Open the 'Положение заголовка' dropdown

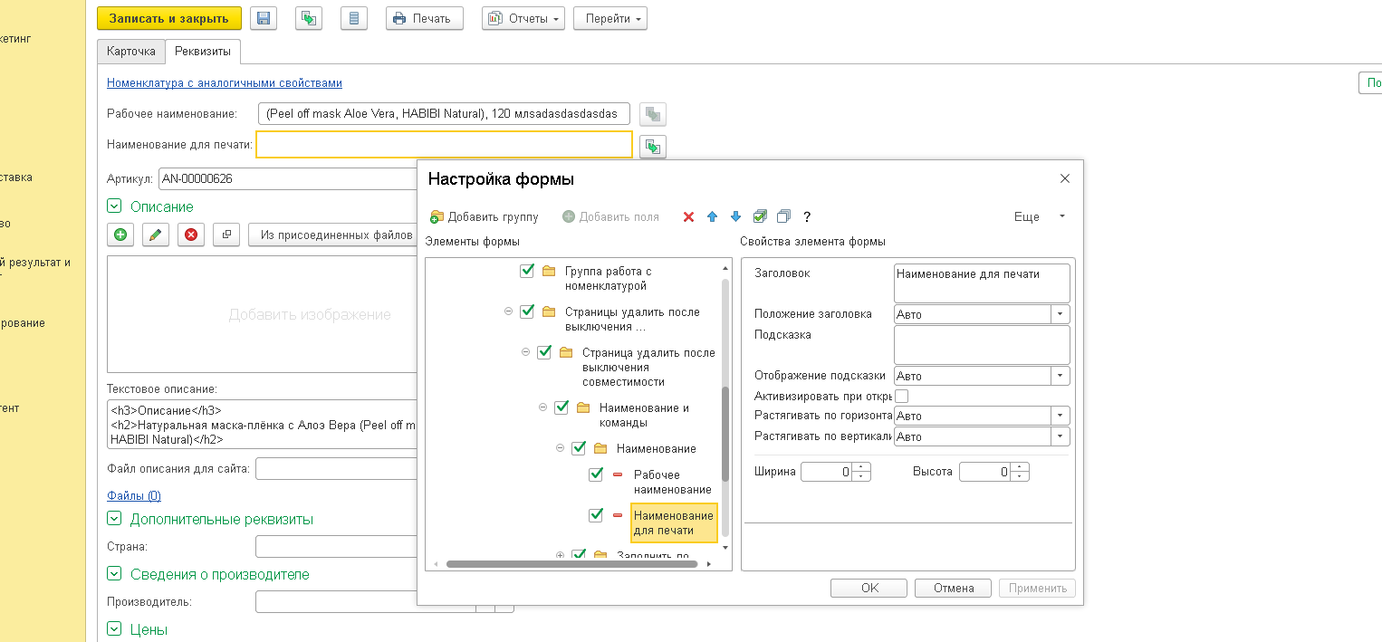click(x=1060, y=314)
